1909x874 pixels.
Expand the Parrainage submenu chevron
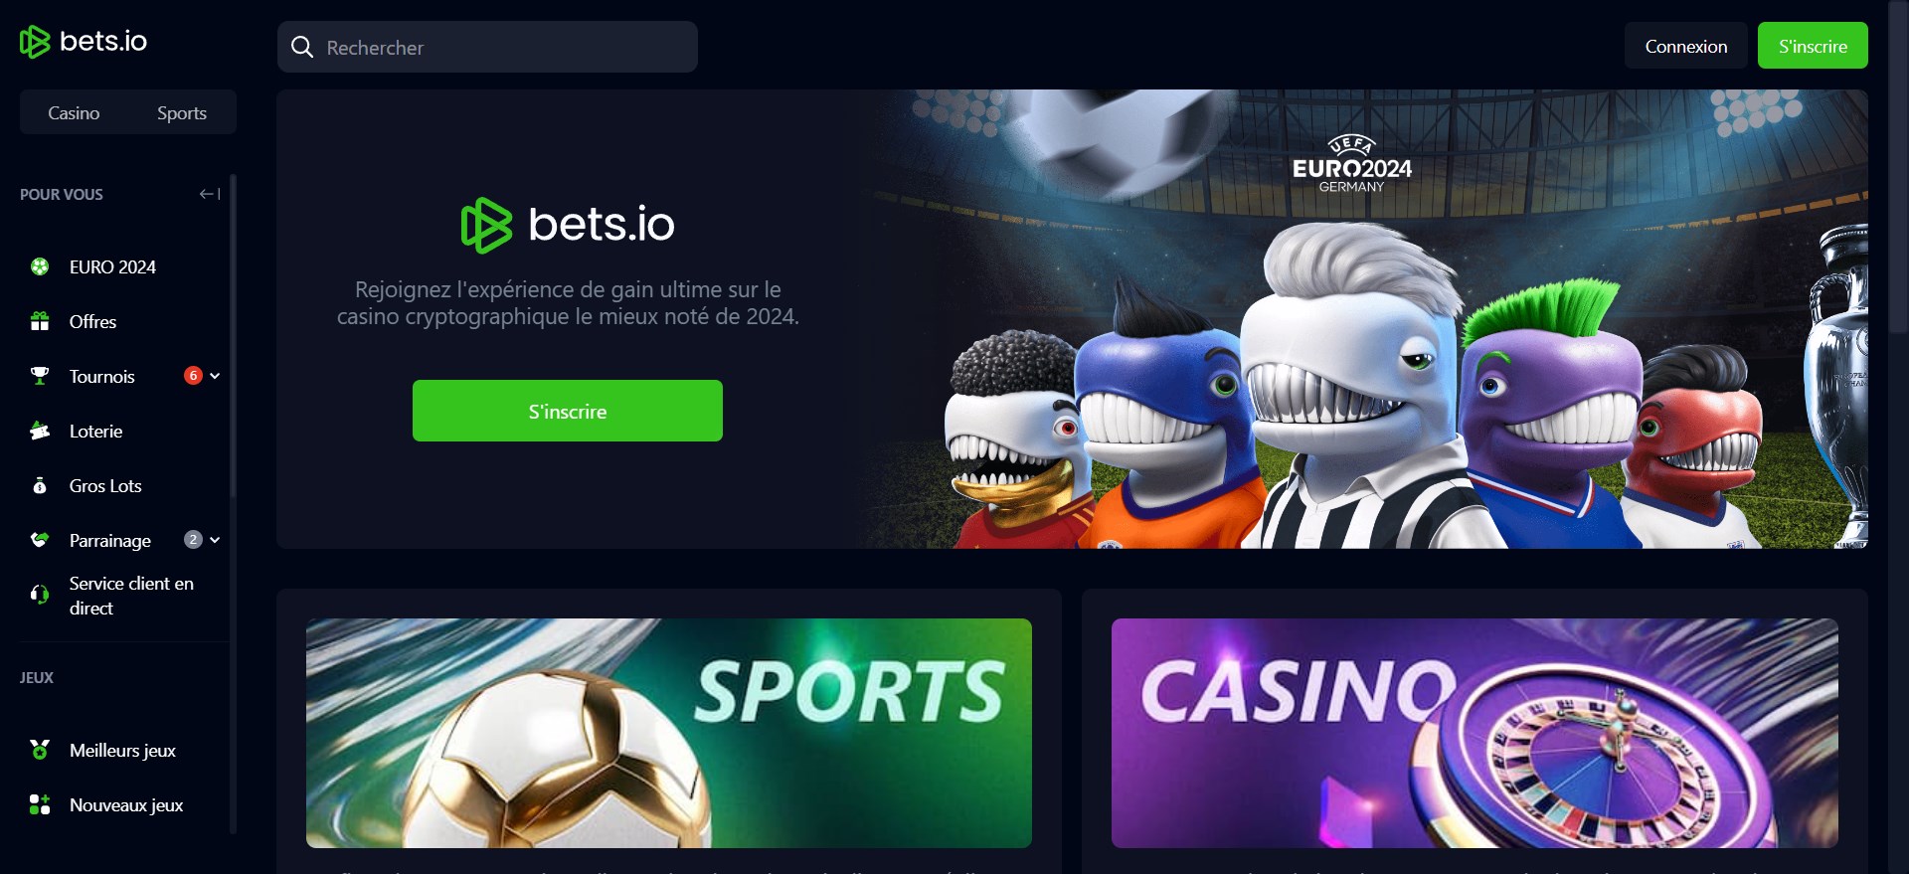215,540
